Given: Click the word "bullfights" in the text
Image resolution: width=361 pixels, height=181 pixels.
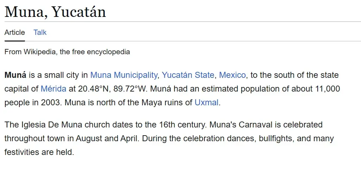Looking at the screenshot, I should click(275, 138).
